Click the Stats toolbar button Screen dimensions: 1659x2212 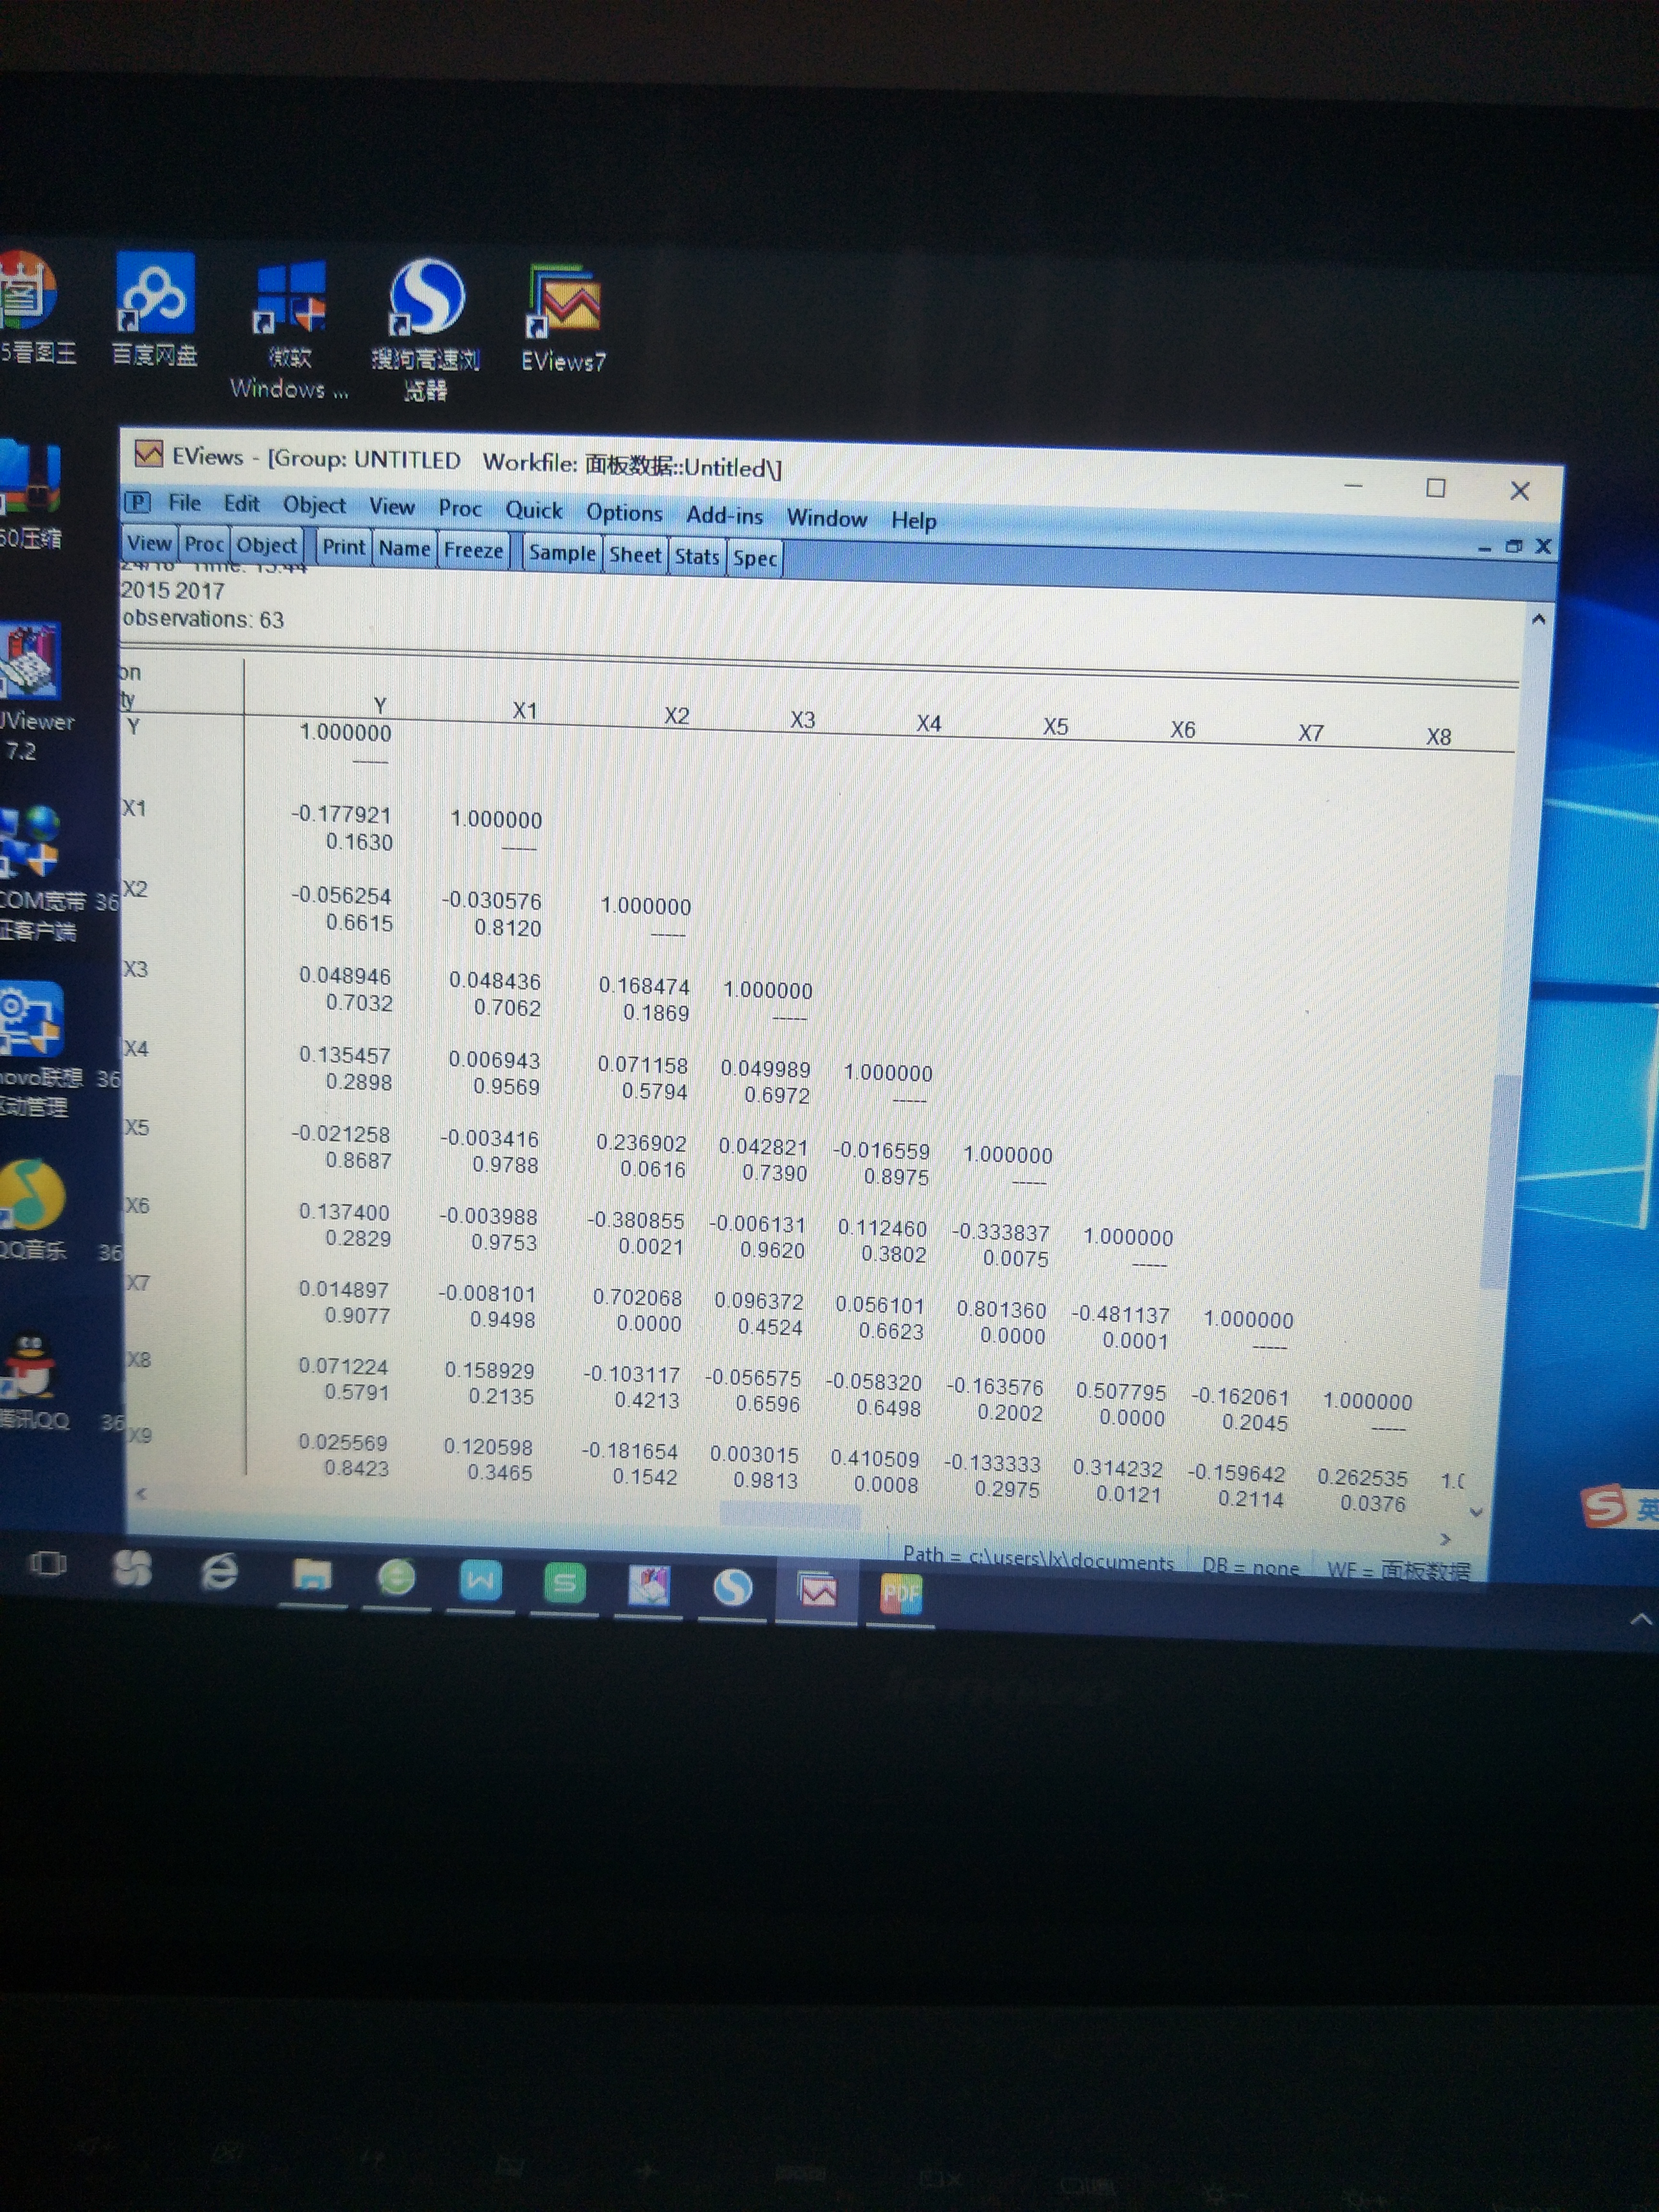(696, 556)
